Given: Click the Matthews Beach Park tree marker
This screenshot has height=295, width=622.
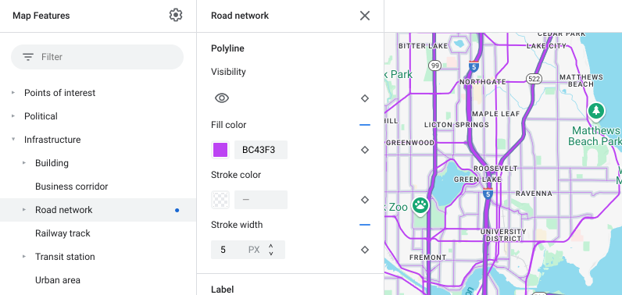Looking at the screenshot, I should [595, 112].
